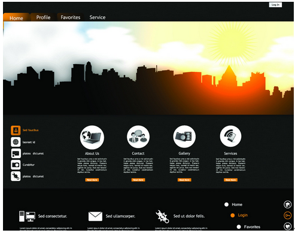Select the wrench tools icon in the sidebar

(16, 176)
